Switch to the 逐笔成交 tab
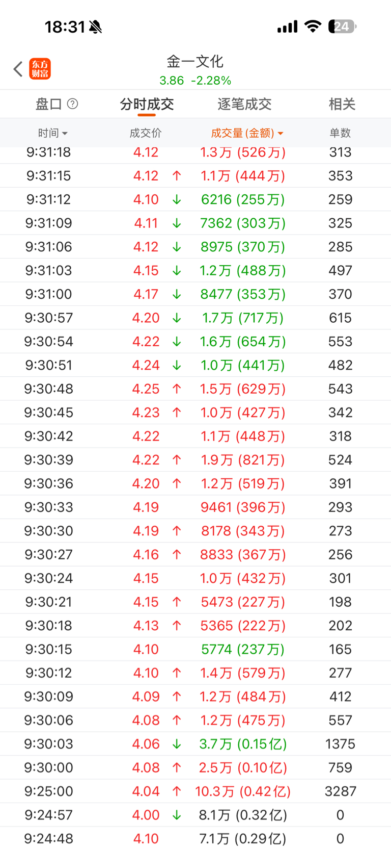The image size is (391, 849). [x=244, y=104]
